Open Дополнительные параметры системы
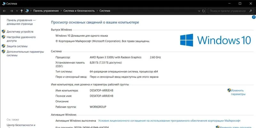 (x=25, y=53)
